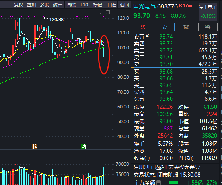
Task: Open the 叠加 overlay menu
Action: (x=31, y=5)
